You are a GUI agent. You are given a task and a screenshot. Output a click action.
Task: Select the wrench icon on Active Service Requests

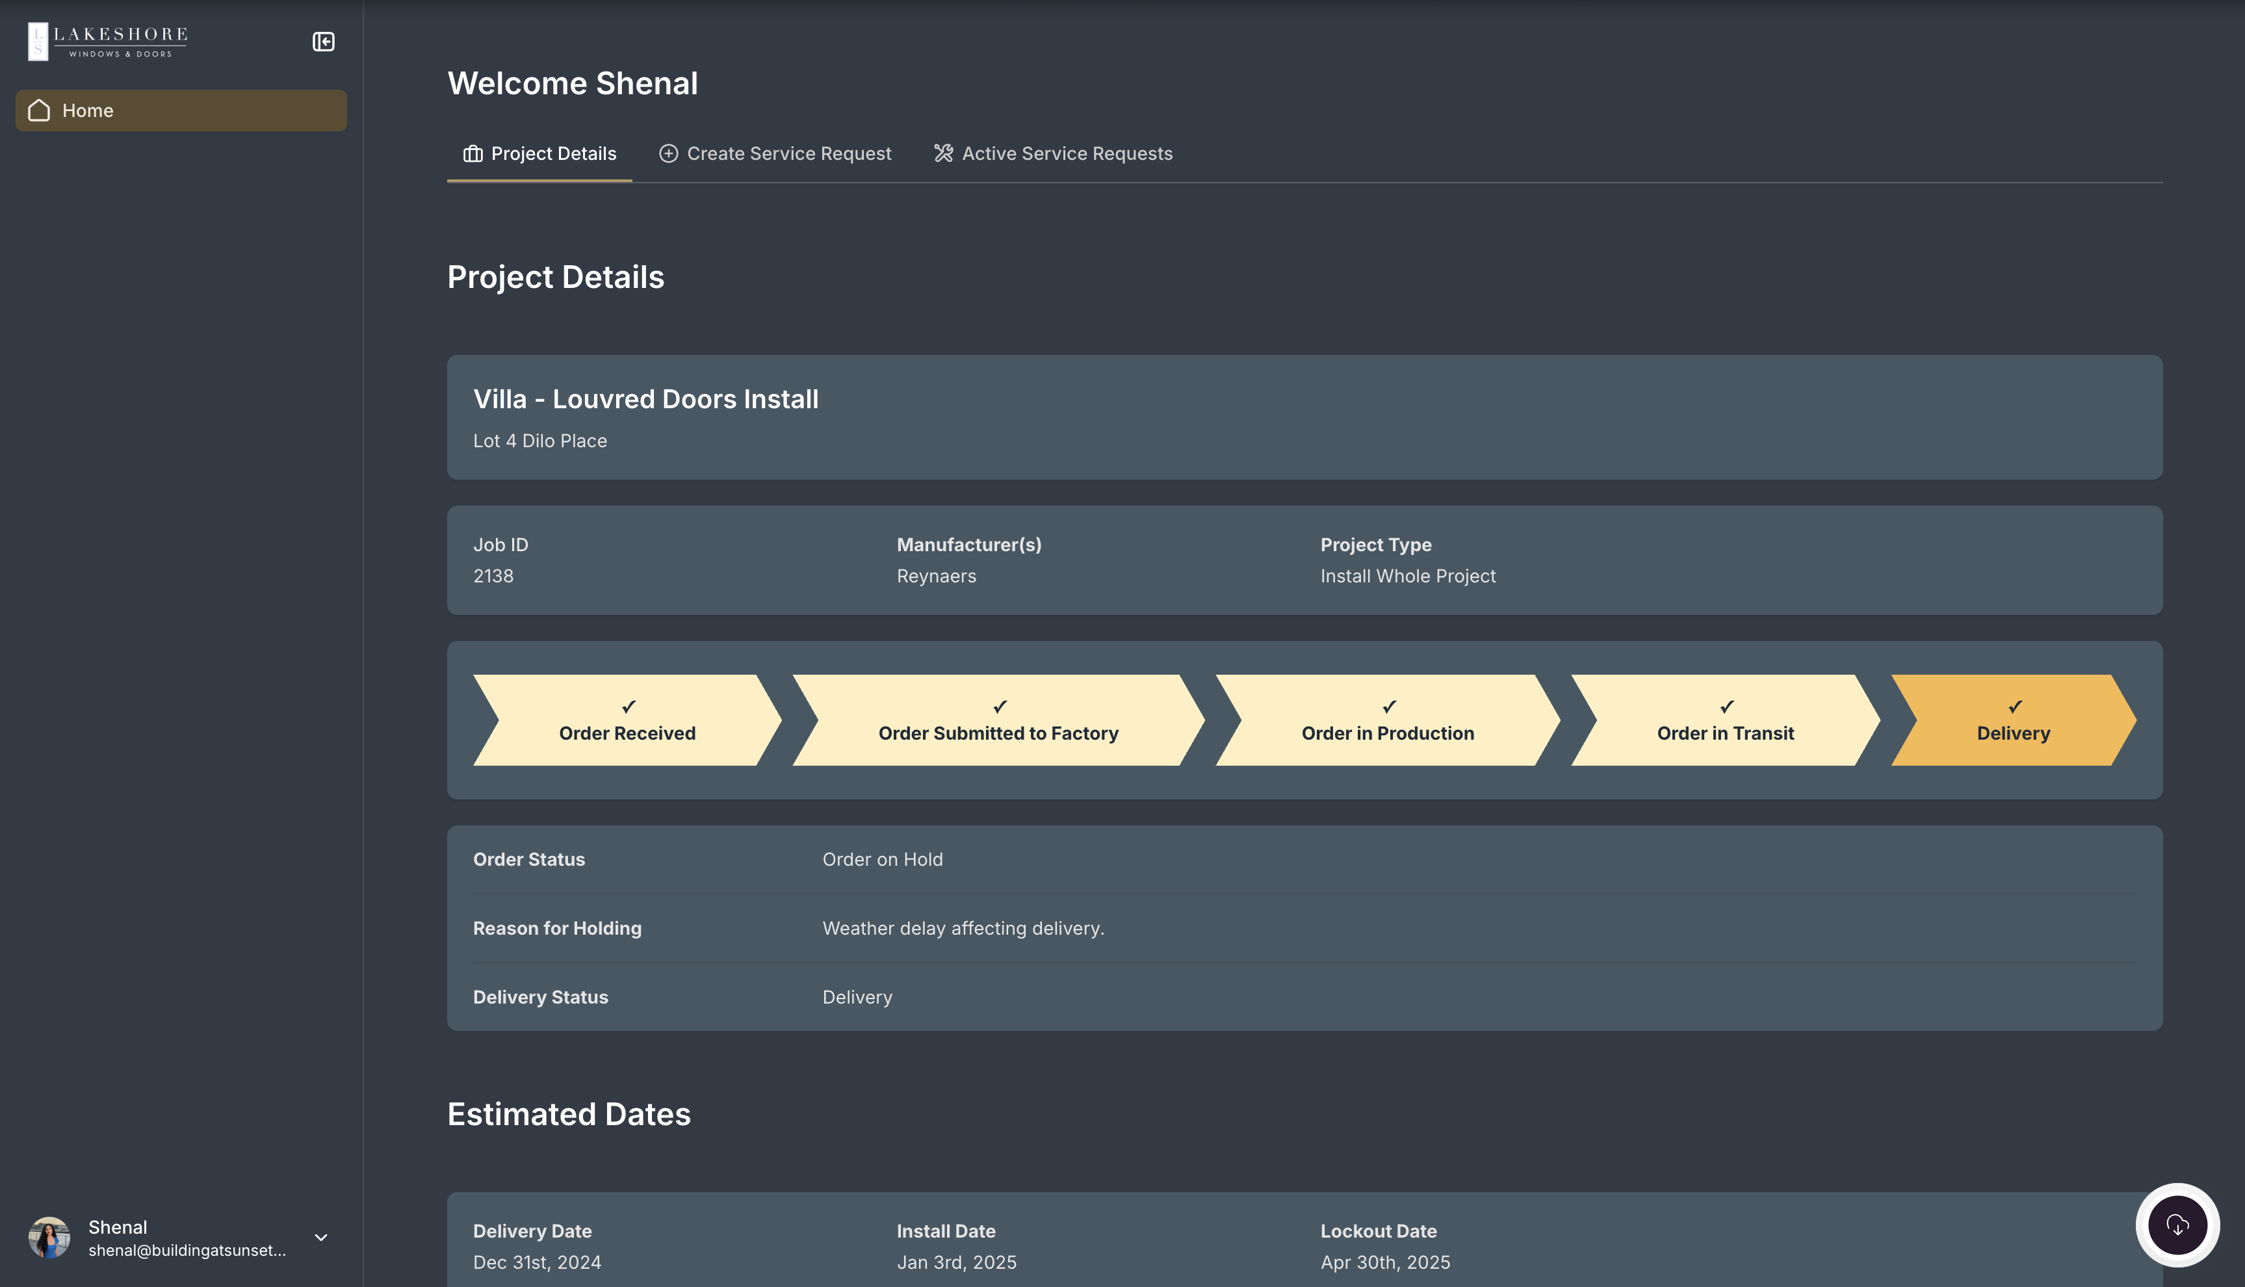click(x=943, y=153)
